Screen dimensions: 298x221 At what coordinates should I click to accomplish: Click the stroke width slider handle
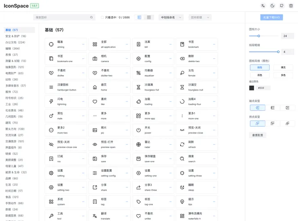278,52
